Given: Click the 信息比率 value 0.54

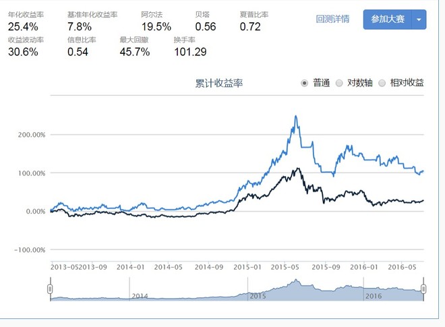Looking at the screenshot, I should point(78,52).
